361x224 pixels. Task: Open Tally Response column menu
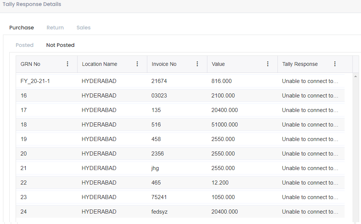(x=335, y=64)
